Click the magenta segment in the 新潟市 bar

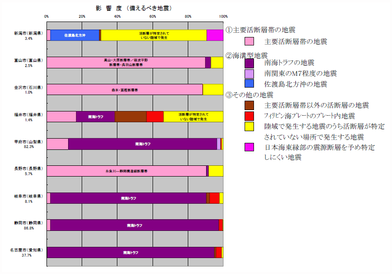click(215, 35)
